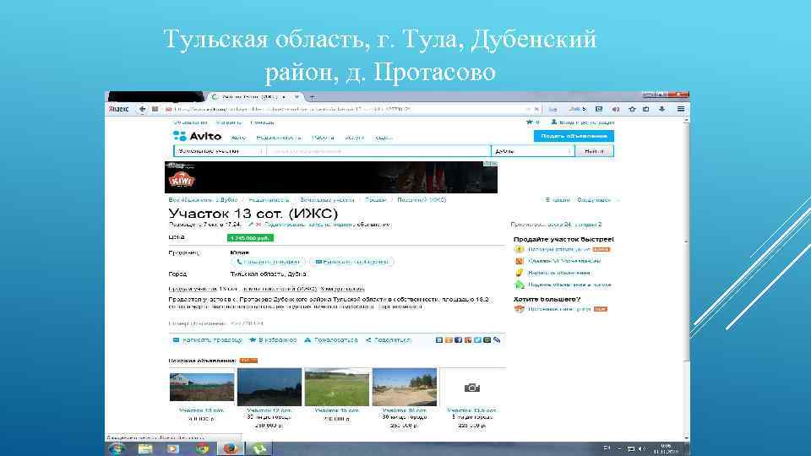Click the bookmark star in browser toolbar
This screenshot has height=456, width=811.
[x=632, y=109]
